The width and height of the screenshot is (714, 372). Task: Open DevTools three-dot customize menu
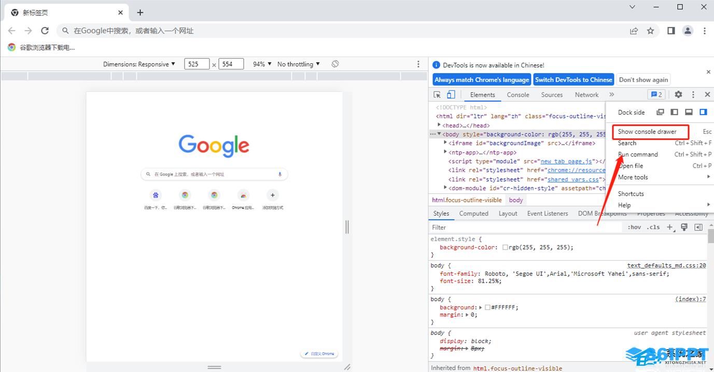pos(693,94)
